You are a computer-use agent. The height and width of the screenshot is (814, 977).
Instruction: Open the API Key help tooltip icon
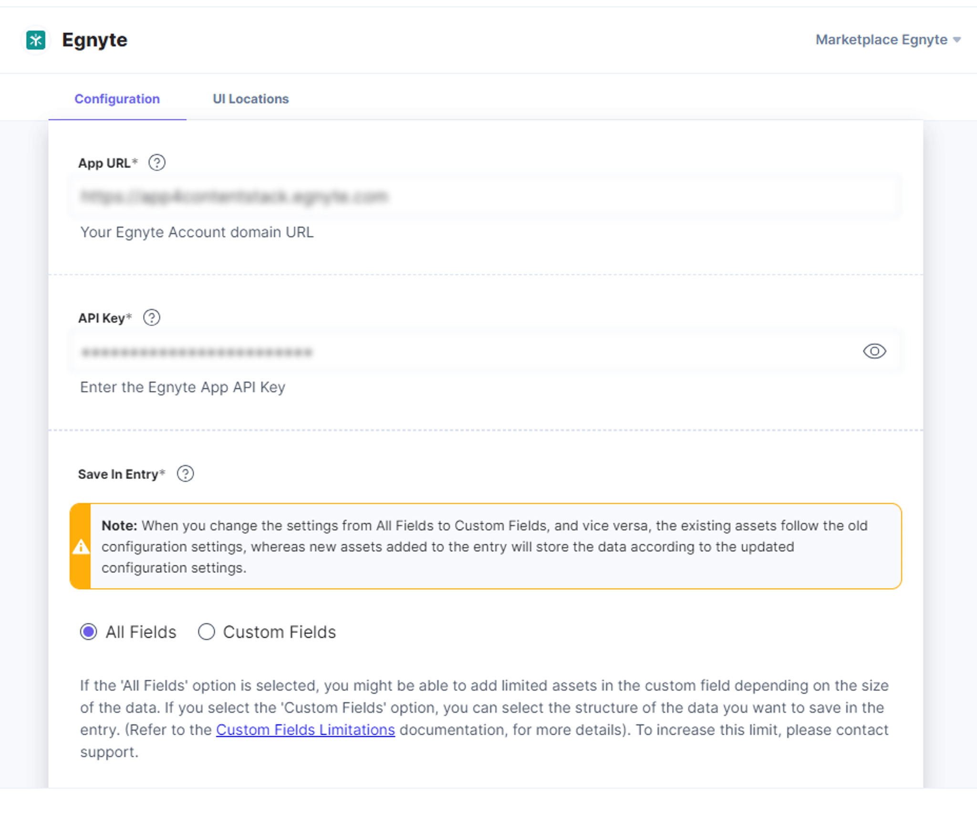tap(152, 317)
